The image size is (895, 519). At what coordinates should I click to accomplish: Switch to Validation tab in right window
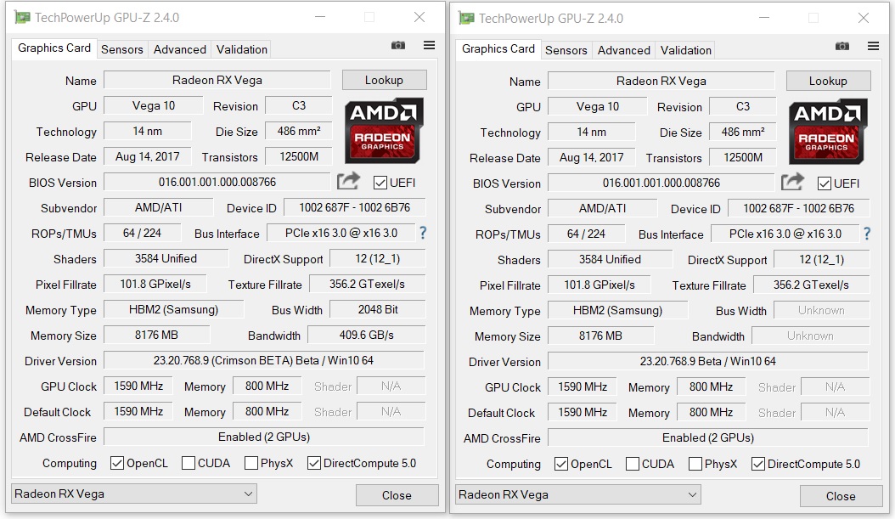pyautogui.click(x=685, y=50)
